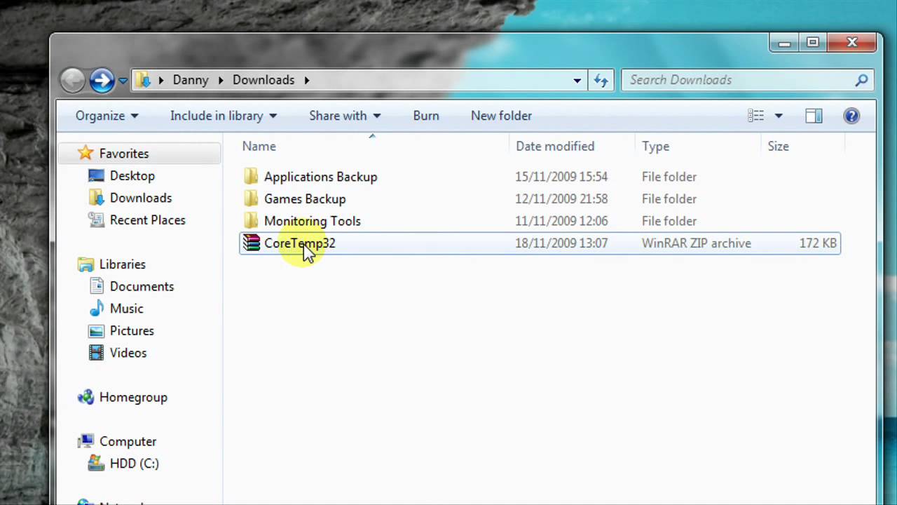Click the Documents library icon
This screenshot has width=897, height=505.
click(x=97, y=286)
